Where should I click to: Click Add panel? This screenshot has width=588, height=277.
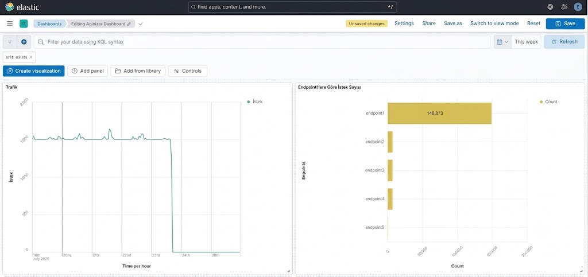point(88,71)
